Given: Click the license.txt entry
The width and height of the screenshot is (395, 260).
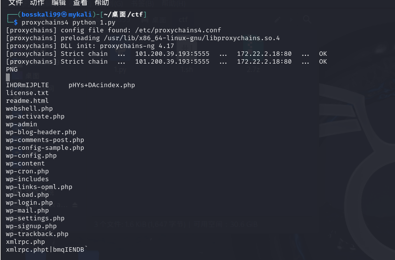Looking at the screenshot, I should tap(27, 93).
